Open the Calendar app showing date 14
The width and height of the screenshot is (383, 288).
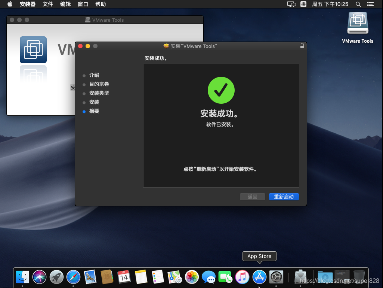pyautogui.click(x=124, y=277)
